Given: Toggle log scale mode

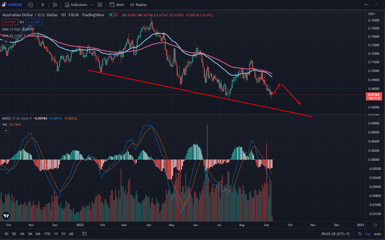Looking at the screenshot, I should pyautogui.click(x=368, y=234).
